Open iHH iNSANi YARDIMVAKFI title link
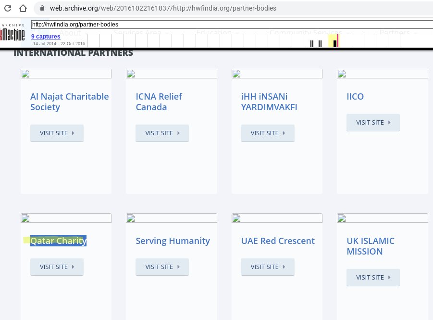This screenshot has height=320, width=433. click(x=269, y=102)
